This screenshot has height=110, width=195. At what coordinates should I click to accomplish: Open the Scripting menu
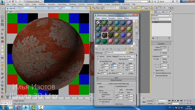point(99,4)
